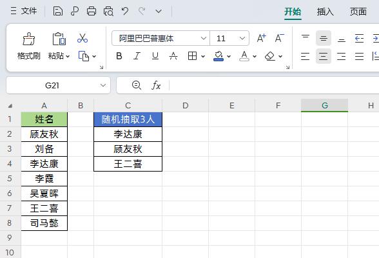Click the fx insert function icon
The height and width of the screenshot is (258, 379).
(x=156, y=85)
